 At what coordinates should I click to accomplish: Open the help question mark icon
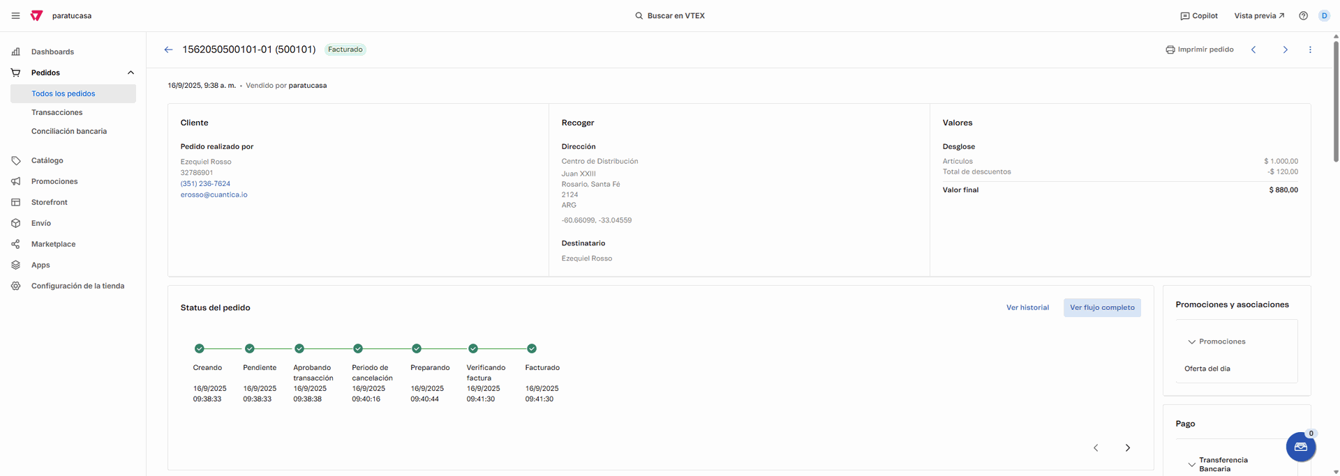tap(1303, 15)
